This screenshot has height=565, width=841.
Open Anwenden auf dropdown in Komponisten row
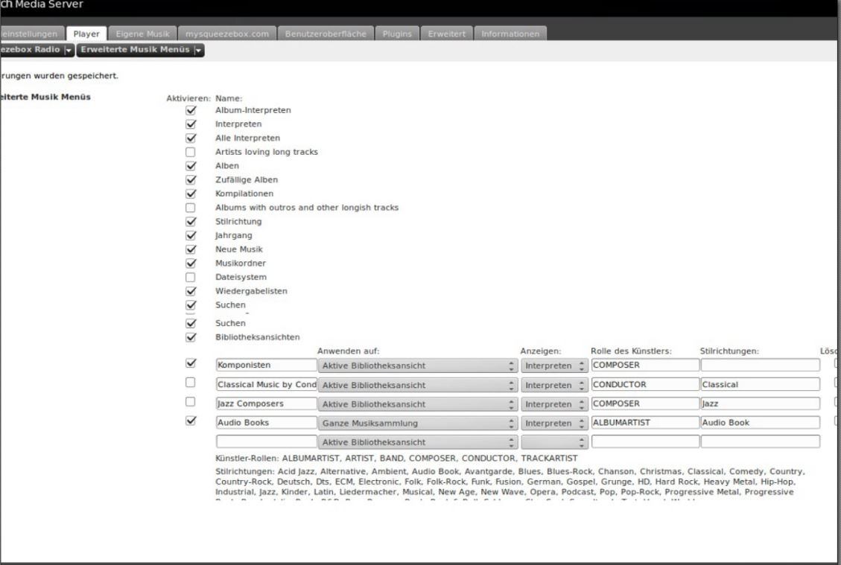417,366
